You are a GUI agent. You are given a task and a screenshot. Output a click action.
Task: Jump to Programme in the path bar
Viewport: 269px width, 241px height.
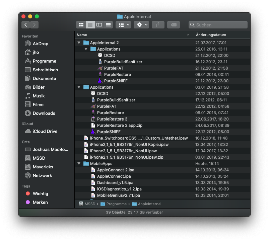click(114, 204)
